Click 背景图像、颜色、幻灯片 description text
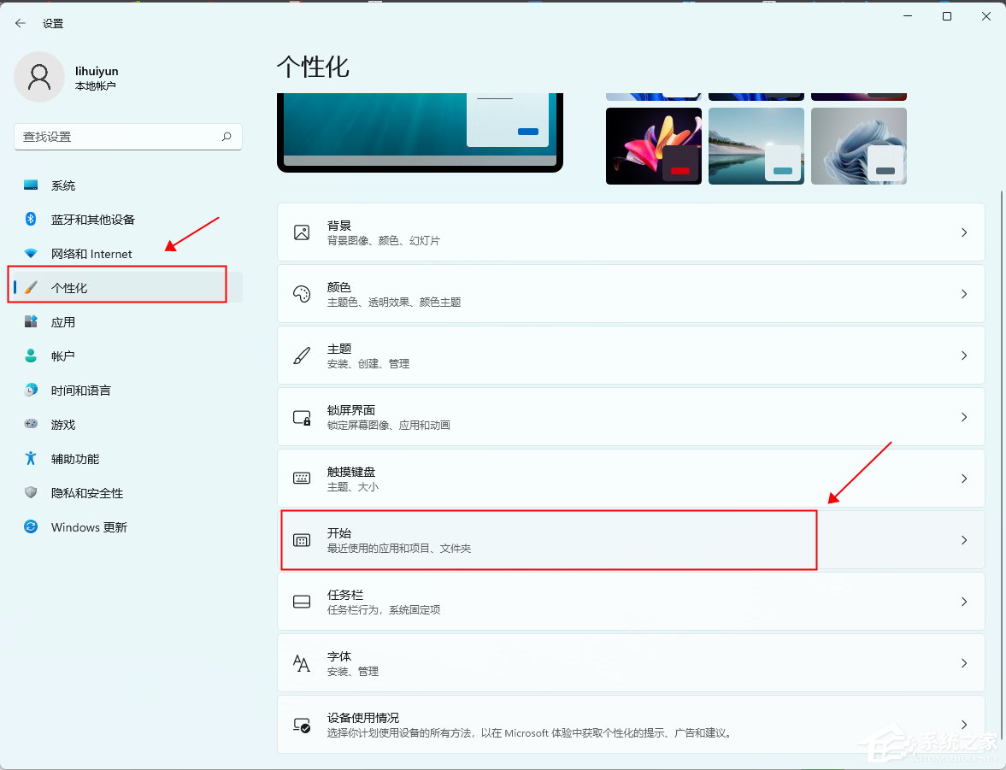1006x770 pixels. (384, 241)
